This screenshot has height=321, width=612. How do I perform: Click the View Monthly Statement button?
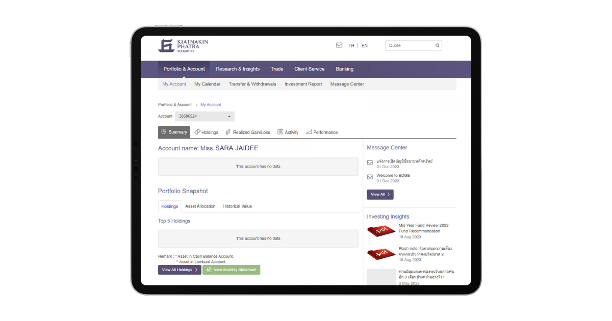click(x=231, y=270)
